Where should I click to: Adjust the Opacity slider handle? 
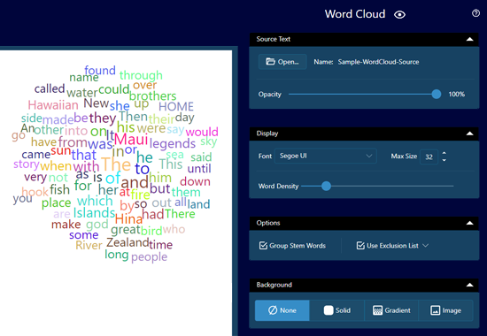point(437,94)
